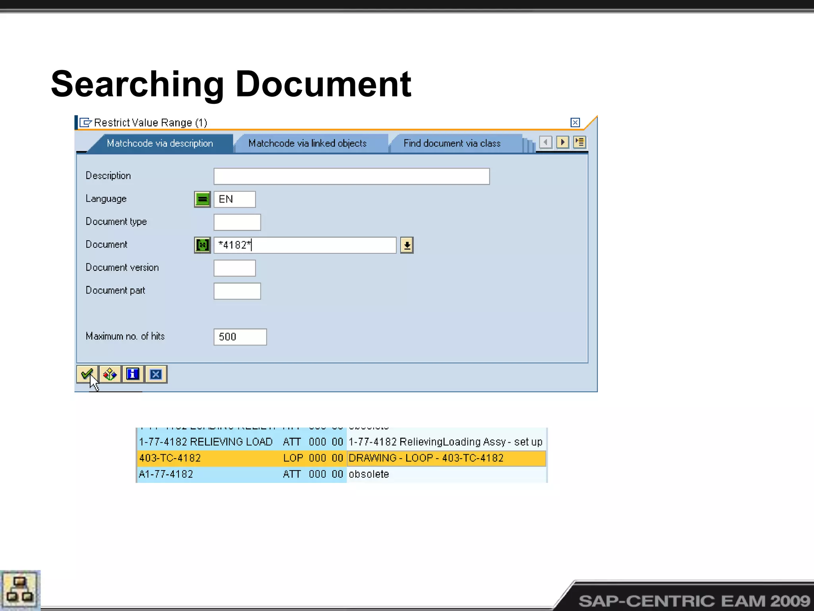Click the green checkmark execute icon

click(x=87, y=374)
